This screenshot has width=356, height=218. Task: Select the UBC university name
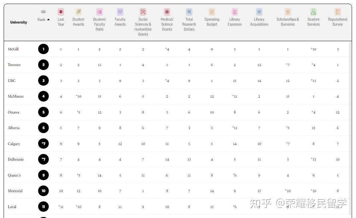click(x=12, y=81)
